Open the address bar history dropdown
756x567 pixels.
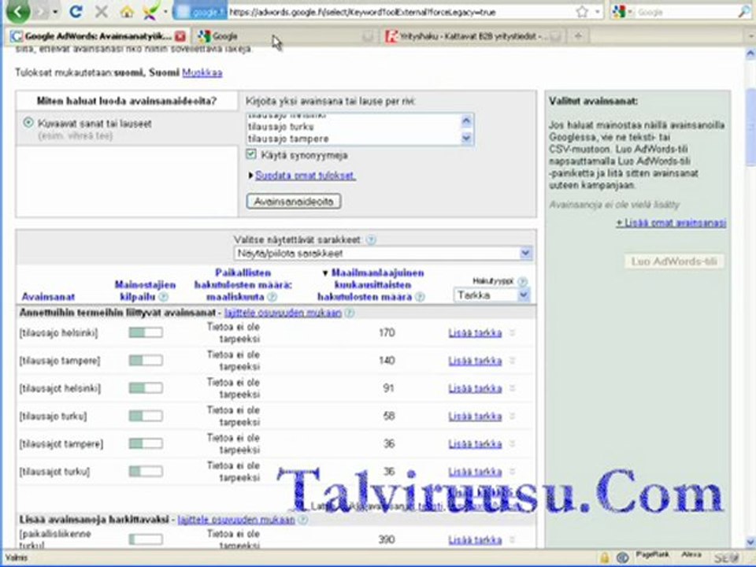[598, 12]
